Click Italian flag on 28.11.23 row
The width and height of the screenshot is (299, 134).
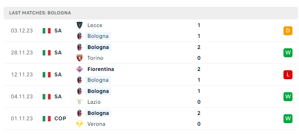click(x=47, y=53)
